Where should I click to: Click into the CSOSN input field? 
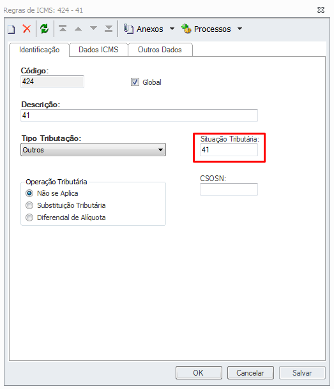229,189
